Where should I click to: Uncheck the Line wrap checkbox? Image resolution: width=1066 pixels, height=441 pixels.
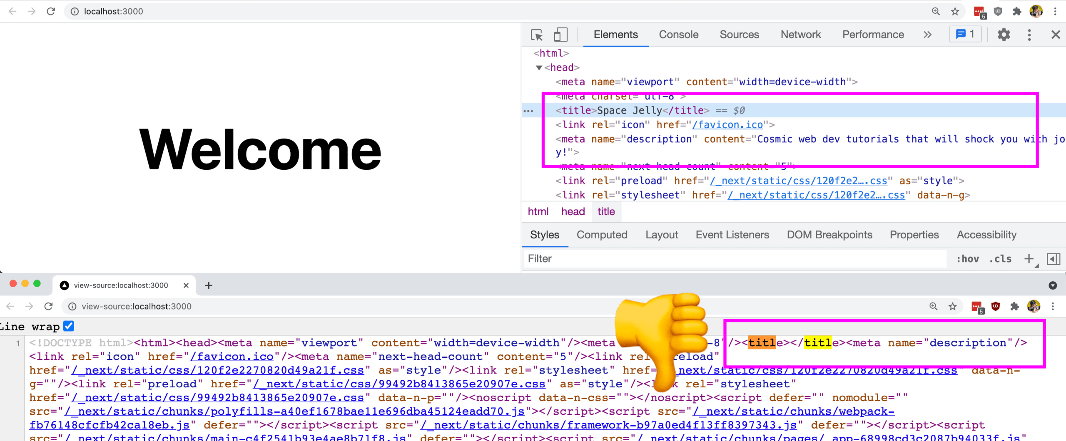tap(69, 326)
